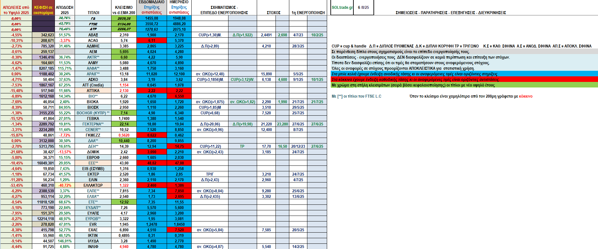598x249 pixels.
Task: Click the Δ.Π(>2,435) cell in ΕΛΧΑ** row
Action: [210, 197]
